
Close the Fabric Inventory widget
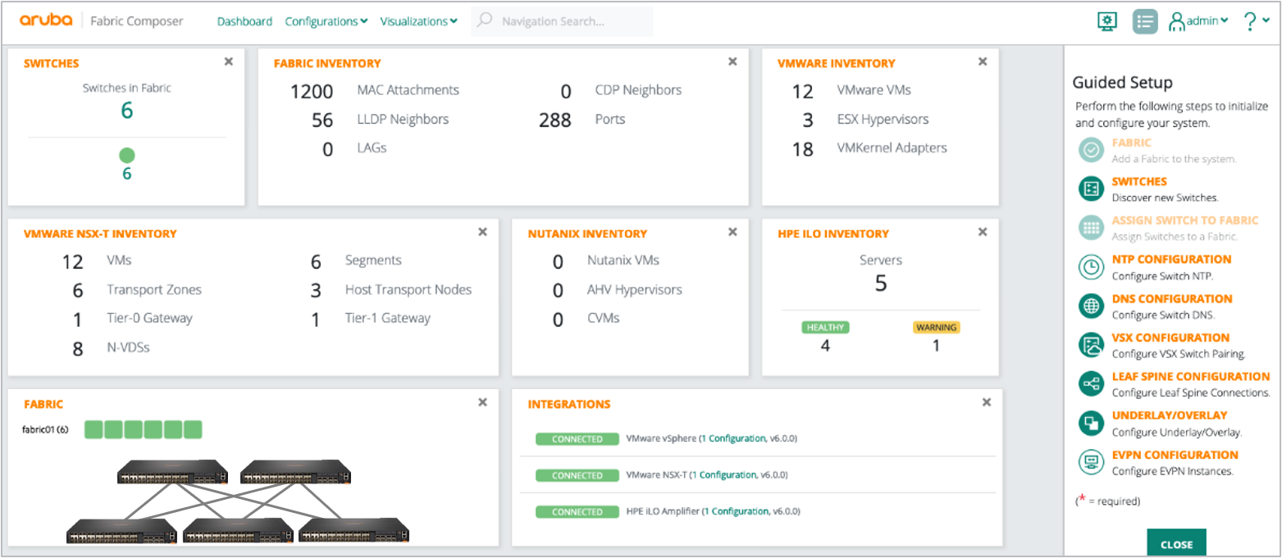click(x=732, y=61)
